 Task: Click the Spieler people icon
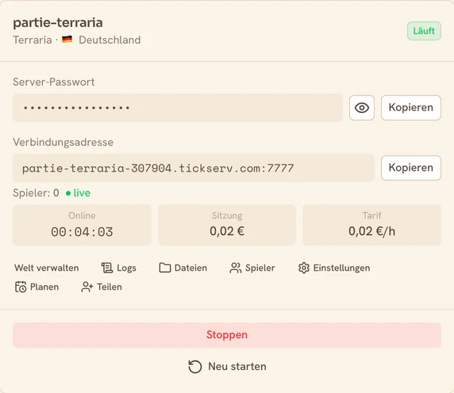(236, 268)
